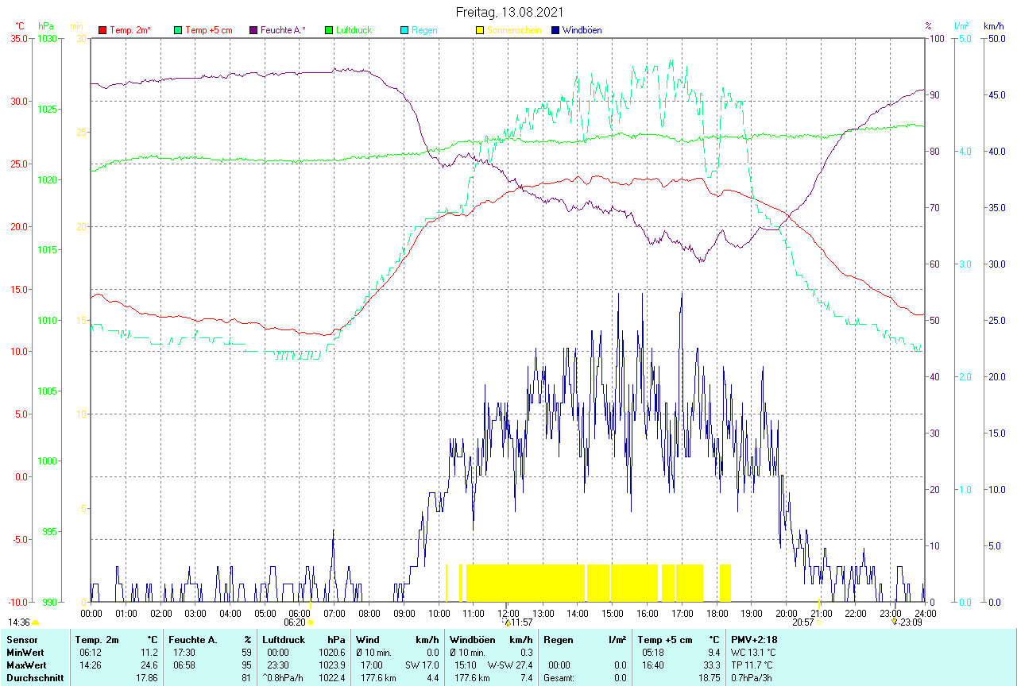Click the 'MaxWert' row label

click(x=25, y=665)
